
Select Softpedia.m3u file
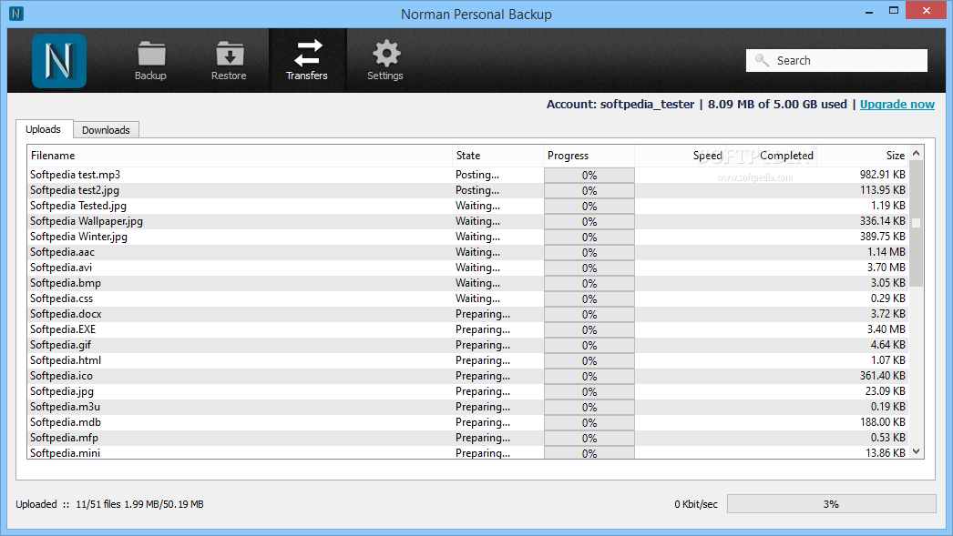click(x=65, y=407)
